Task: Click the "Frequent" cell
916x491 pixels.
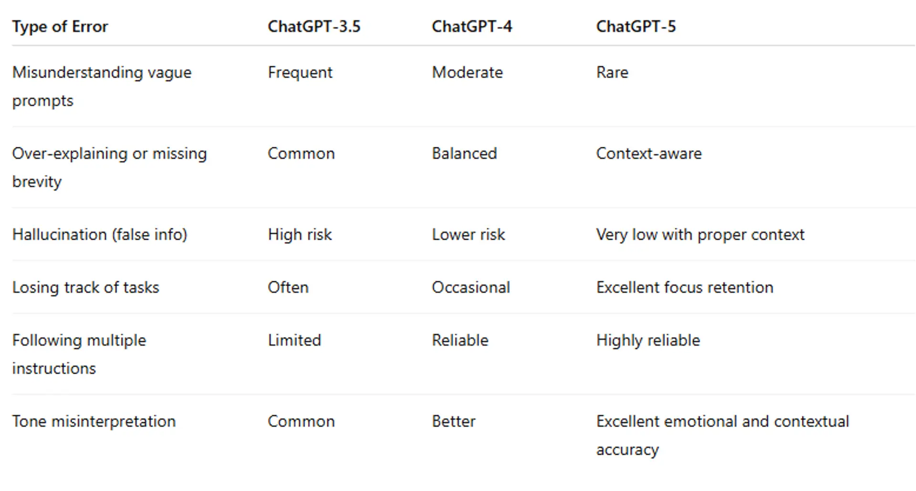Action: (x=300, y=72)
